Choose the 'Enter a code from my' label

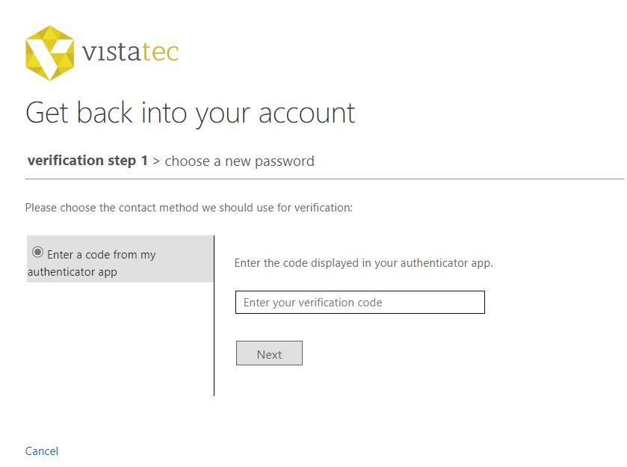[x=101, y=255]
